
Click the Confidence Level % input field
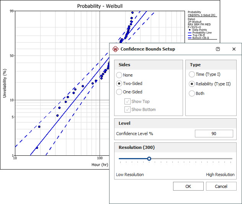point(214,134)
